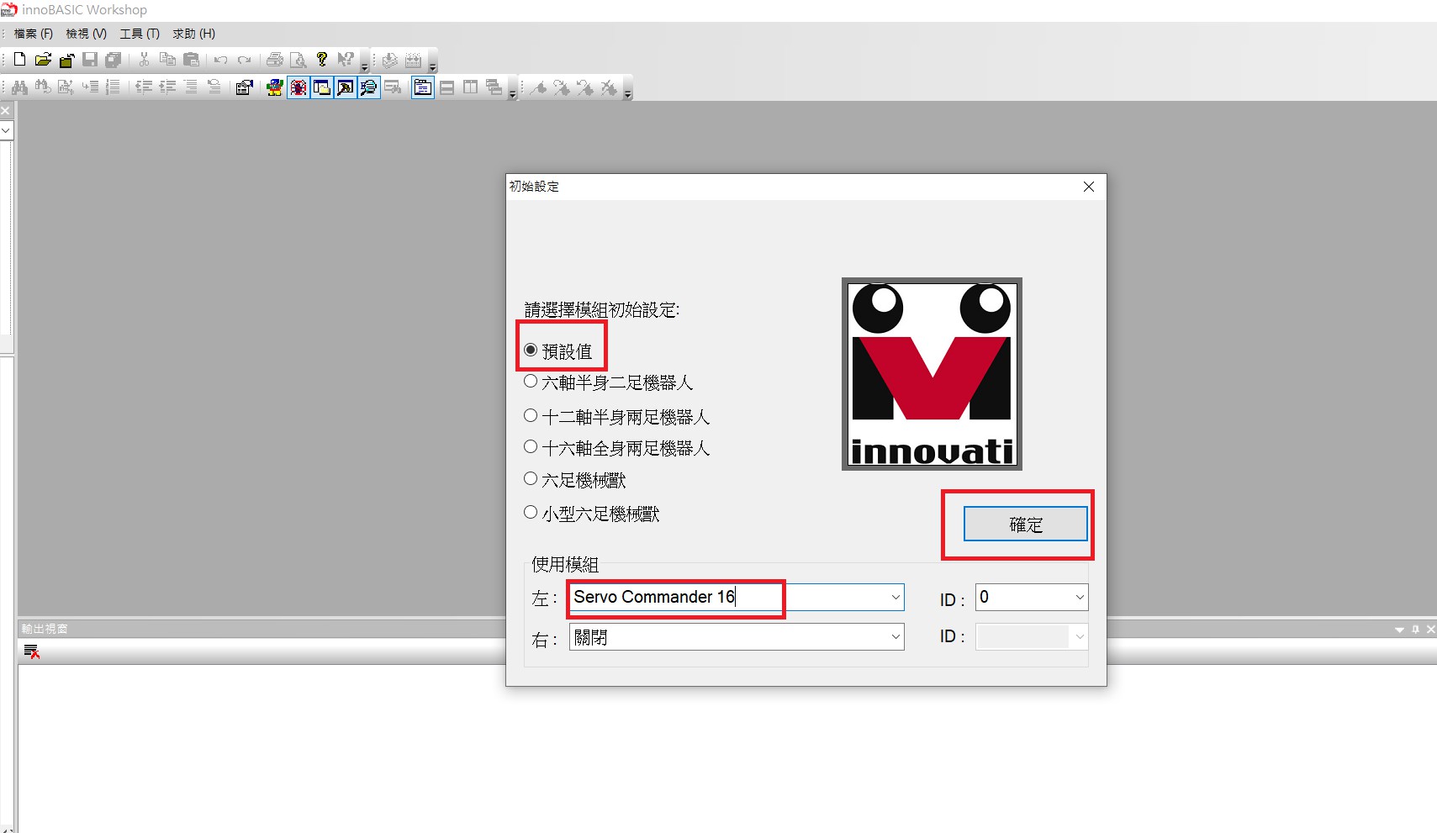Select the 六足機械獸 radio option

coord(575,480)
